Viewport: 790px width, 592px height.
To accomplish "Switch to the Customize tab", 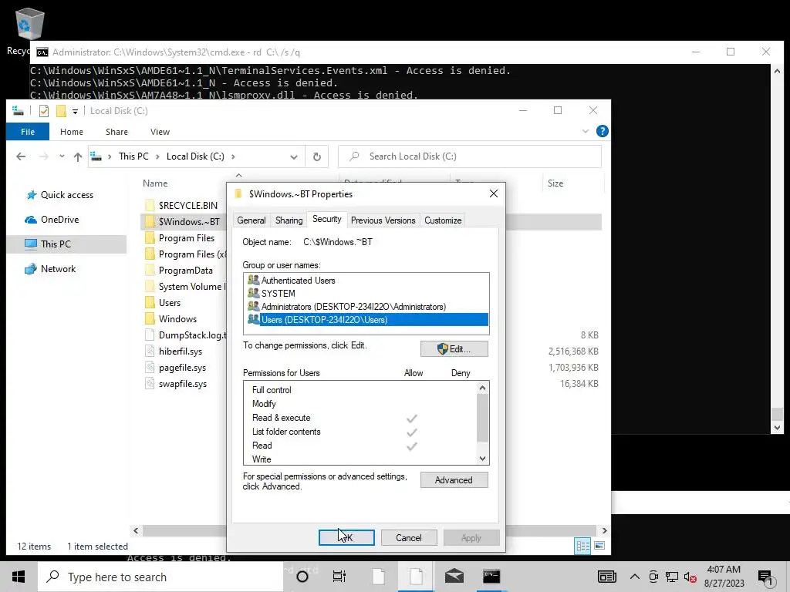I will tap(443, 220).
